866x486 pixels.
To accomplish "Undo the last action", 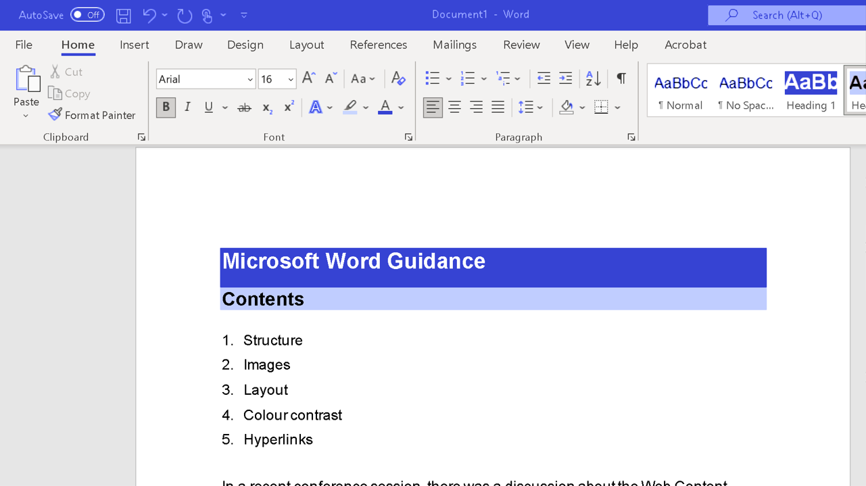I will [x=149, y=15].
